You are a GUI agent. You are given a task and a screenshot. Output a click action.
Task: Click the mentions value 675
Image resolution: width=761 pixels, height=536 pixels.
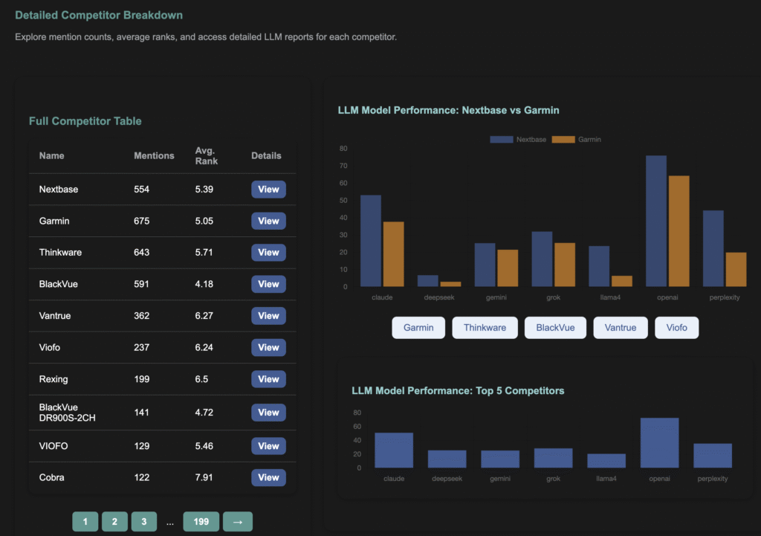click(x=142, y=221)
